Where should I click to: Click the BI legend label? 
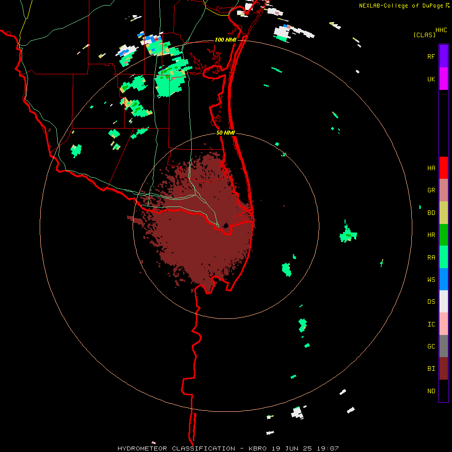(x=431, y=369)
